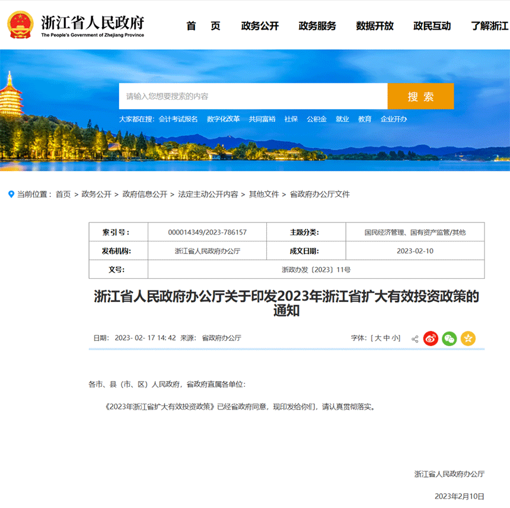Viewport: 510px width, 508px height.
Task: Open the 数据开放 navigation menu
Action: [375, 26]
